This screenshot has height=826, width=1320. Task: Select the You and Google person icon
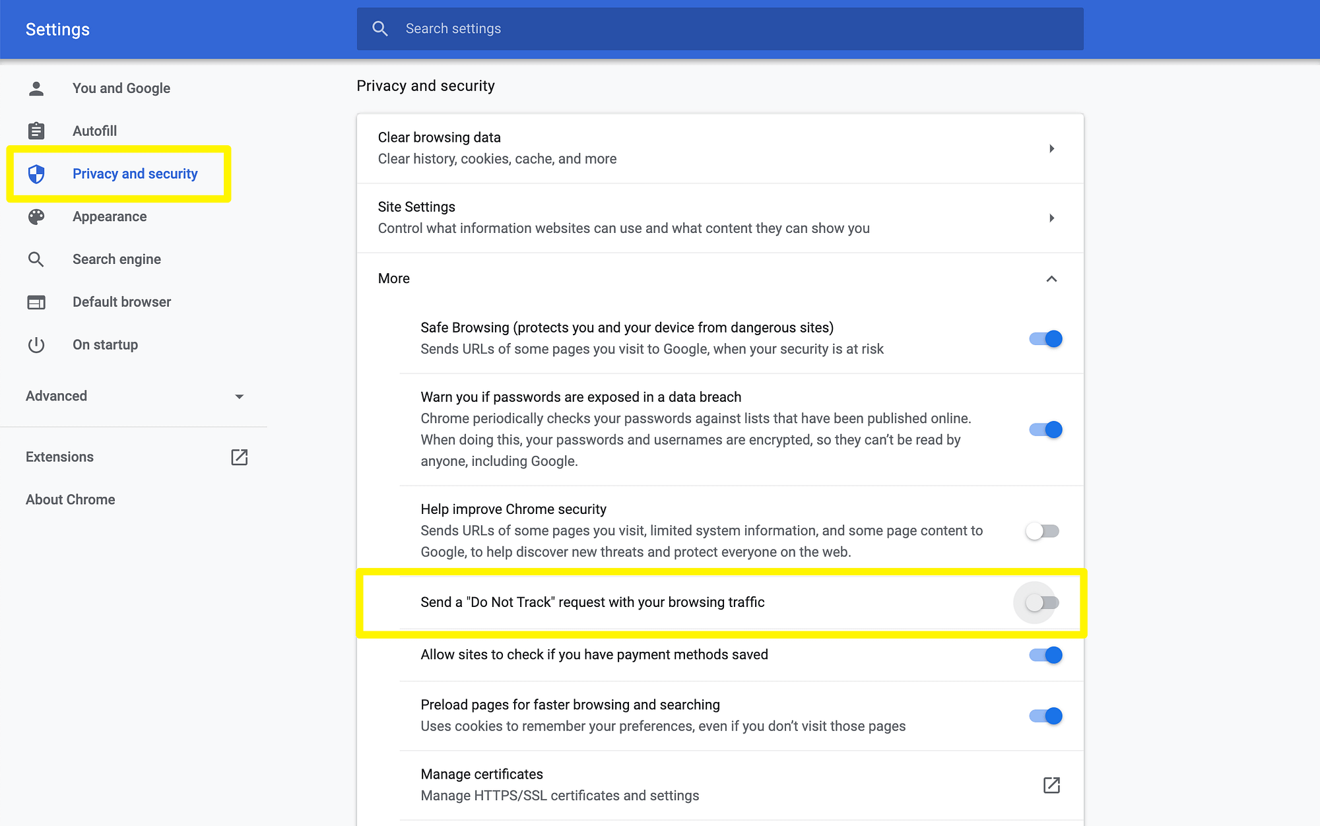[x=36, y=88]
